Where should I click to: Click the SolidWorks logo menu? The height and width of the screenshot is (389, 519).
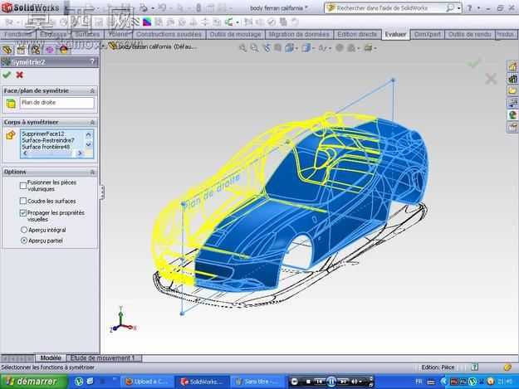[x=30, y=7]
